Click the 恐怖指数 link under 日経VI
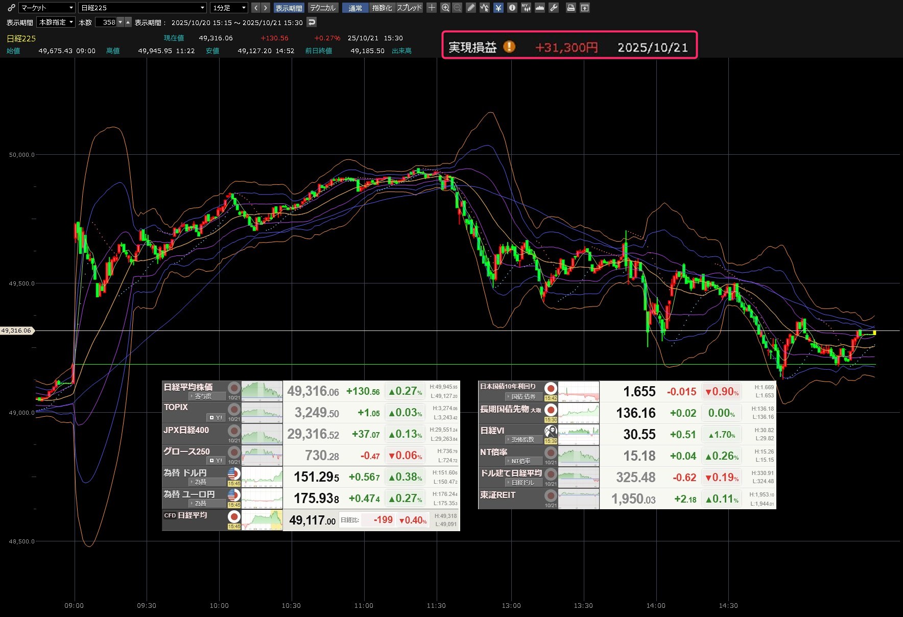 (x=522, y=440)
